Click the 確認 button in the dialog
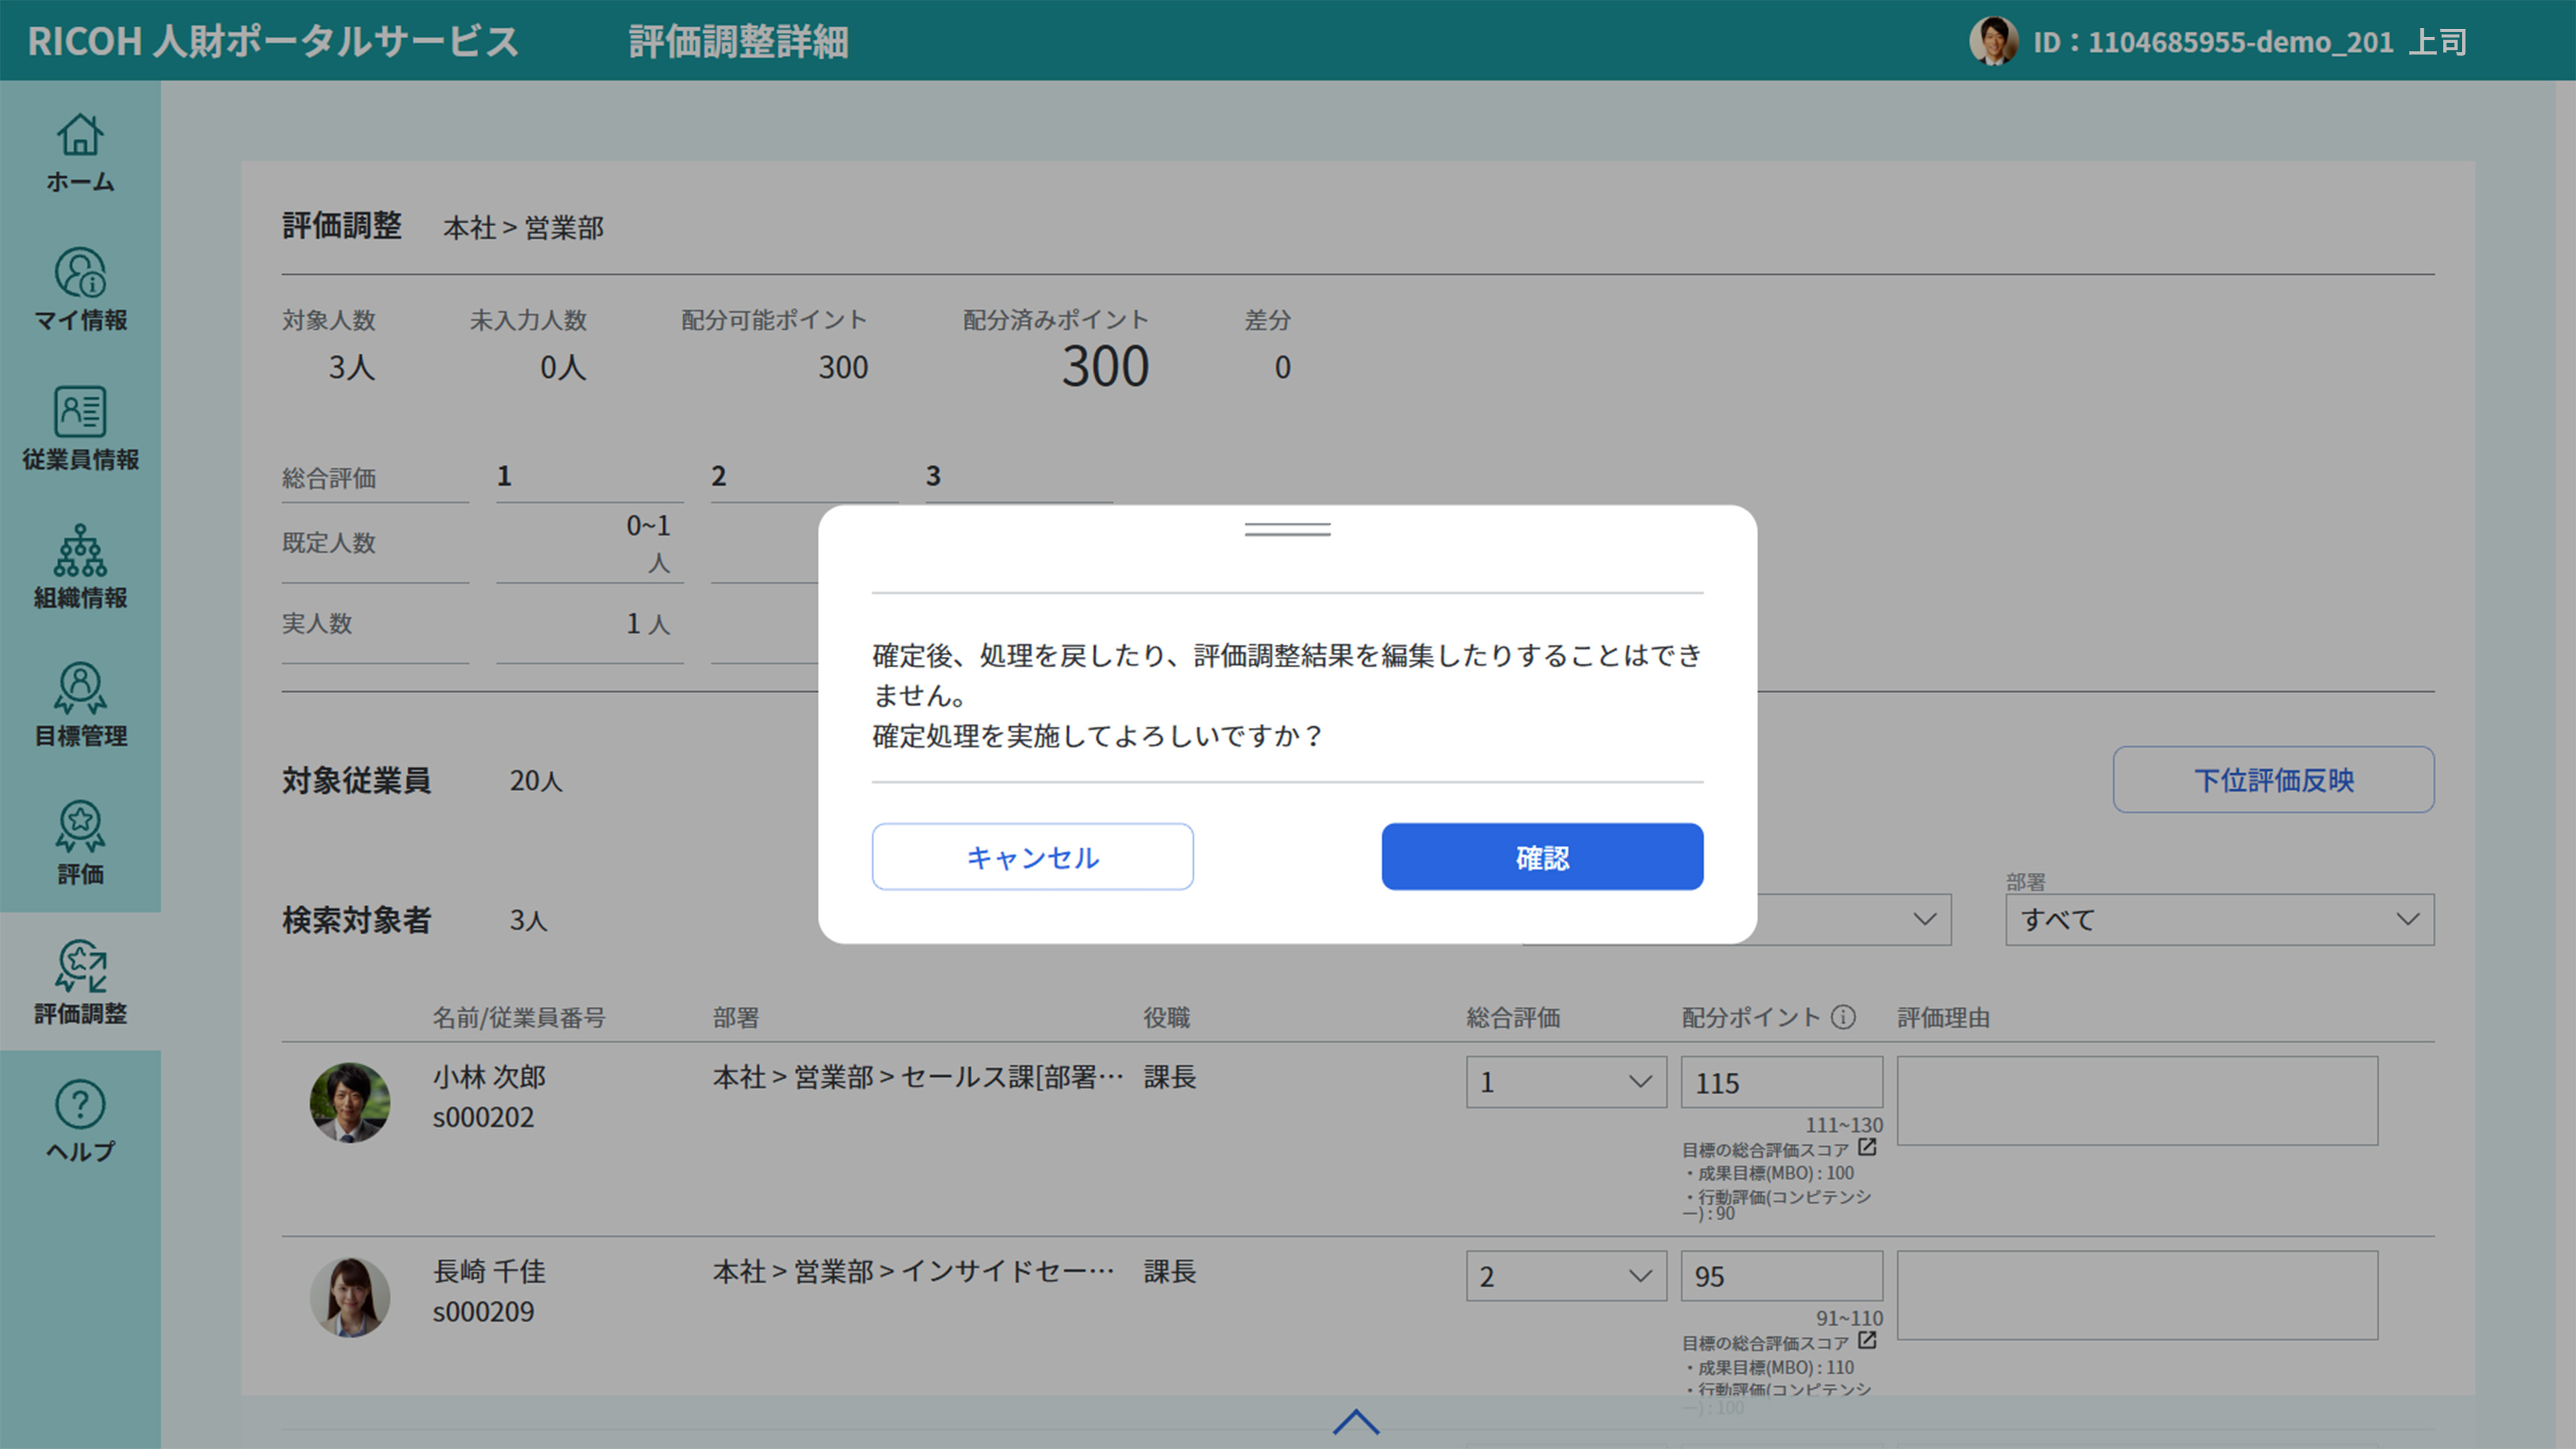 [x=1541, y=856]
